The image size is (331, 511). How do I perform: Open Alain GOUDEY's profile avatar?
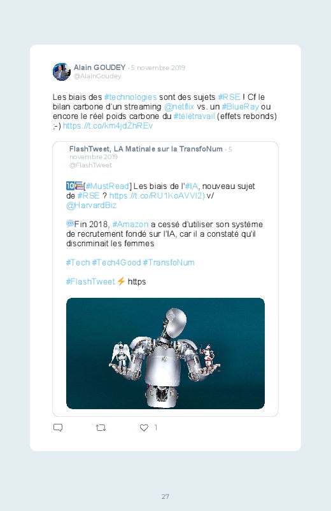point(62,72)
